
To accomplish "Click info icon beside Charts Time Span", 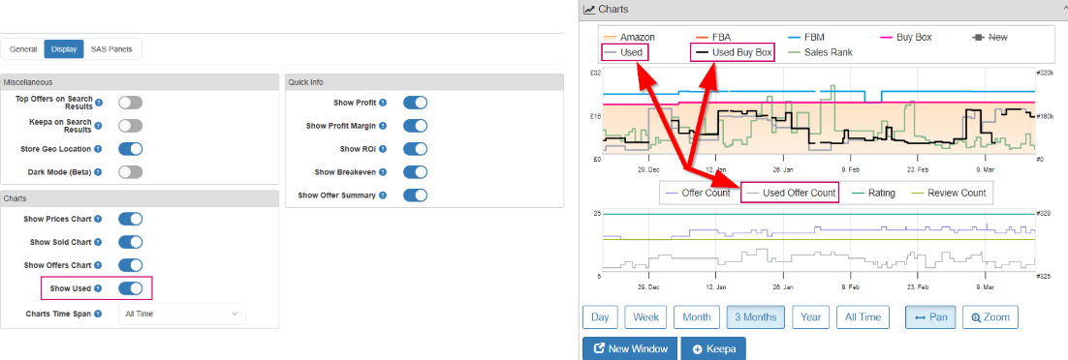I will (99, 314).
